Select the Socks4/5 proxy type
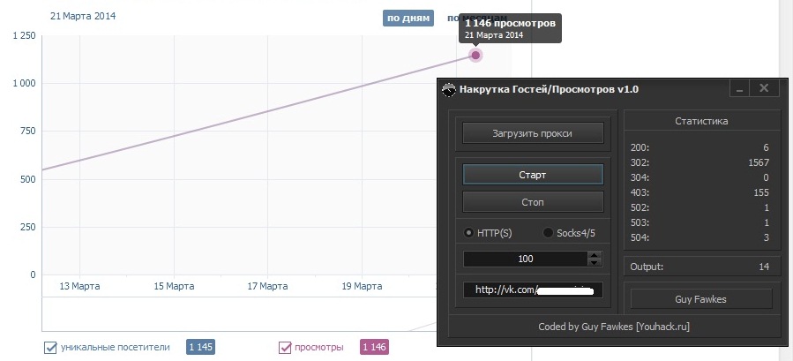 [x=549, y=233]
